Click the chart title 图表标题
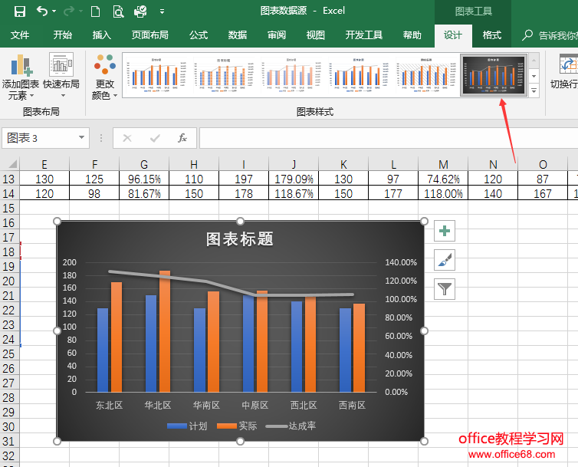Image resolution: width=578 pixels, height=467 pixels. [x=240, y=239]
